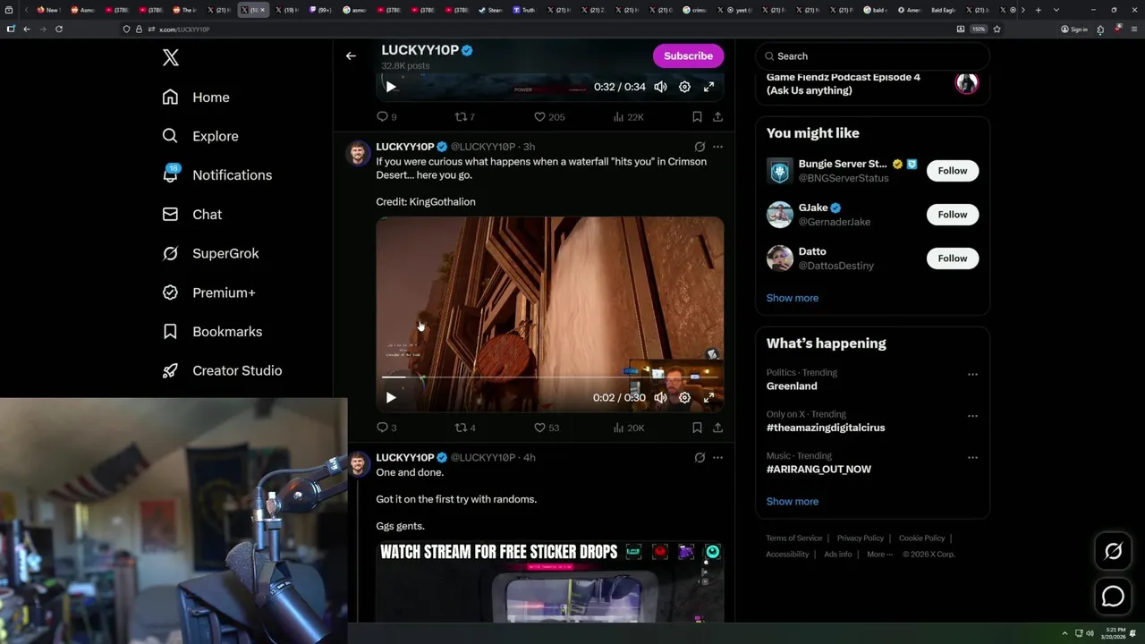The height and width of the screenshot is (644, 1145).
Task: Share the post with 205 likes
Action: pyautogui.click(x=717, y=117)
